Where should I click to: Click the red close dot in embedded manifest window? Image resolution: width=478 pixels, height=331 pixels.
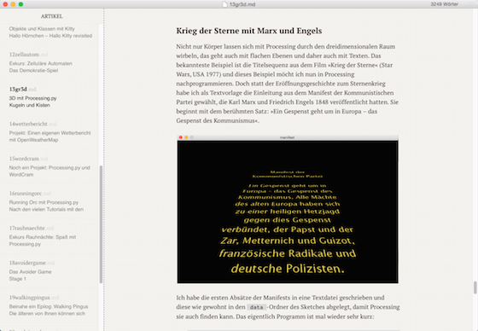tap(181, 137)
